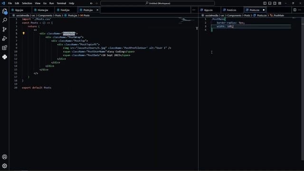Click Posts symbol in left breadcrumb
Image resolution: width=304 pixels, height=171 pixels.
click(x=86, y=15)
